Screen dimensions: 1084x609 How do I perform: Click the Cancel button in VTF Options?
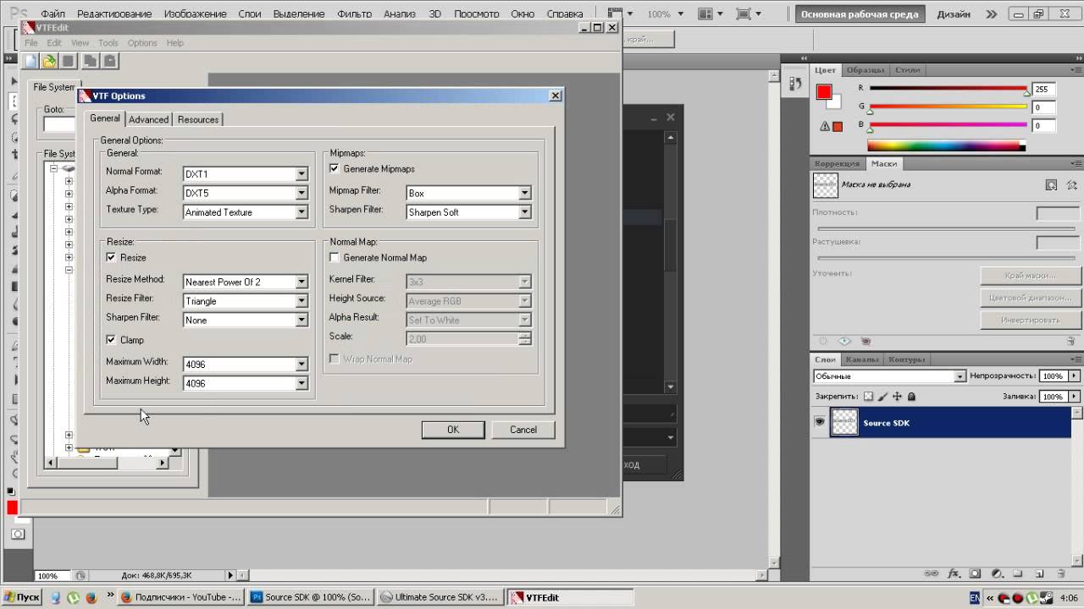coord(523,430)
